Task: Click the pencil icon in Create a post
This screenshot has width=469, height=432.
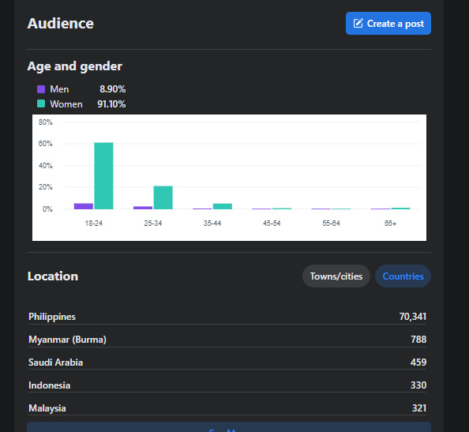Action: (358, 24)
